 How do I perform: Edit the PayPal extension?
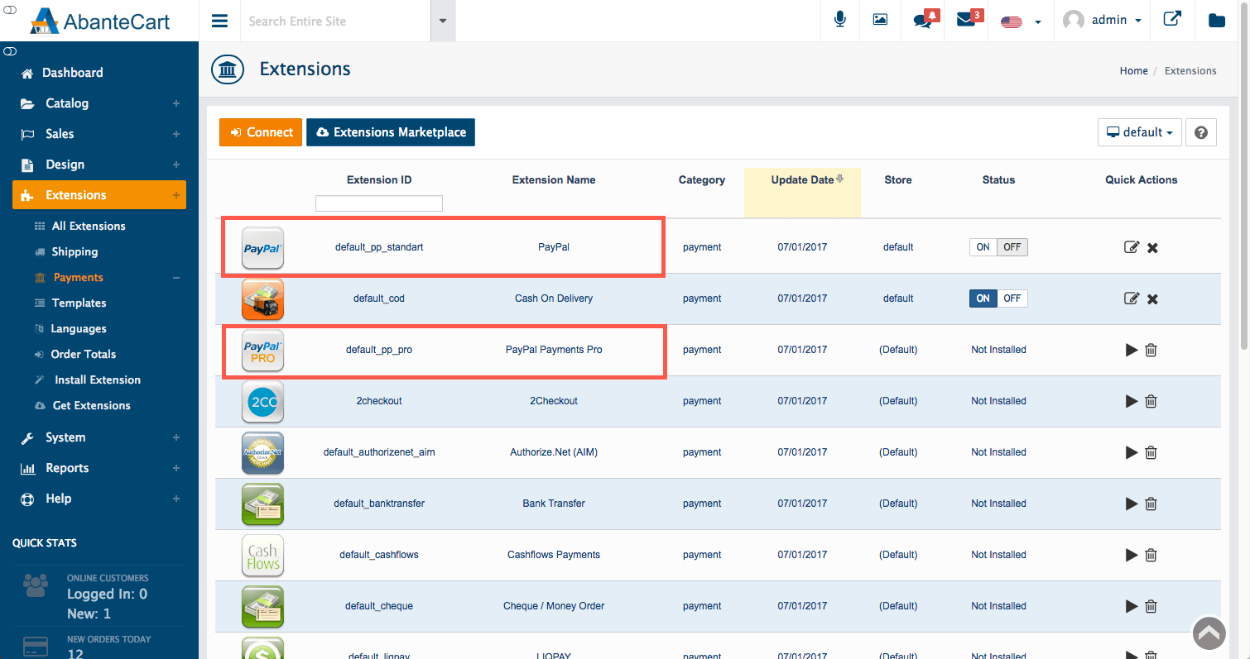[1132, 247]
